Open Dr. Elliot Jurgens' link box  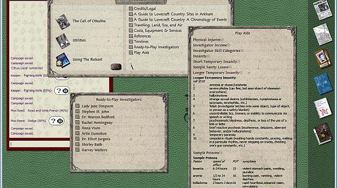pos(77,139)
